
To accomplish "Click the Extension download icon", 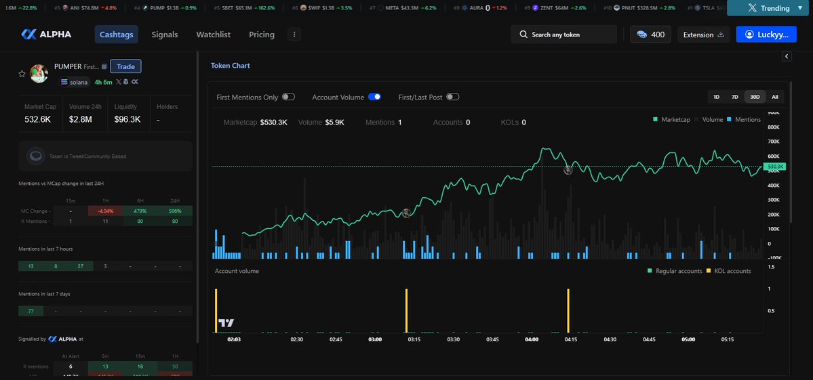I will (x=721, y=35).
